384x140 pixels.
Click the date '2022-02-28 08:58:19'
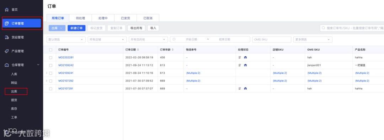pyautogui.click(x=139, y=57)
